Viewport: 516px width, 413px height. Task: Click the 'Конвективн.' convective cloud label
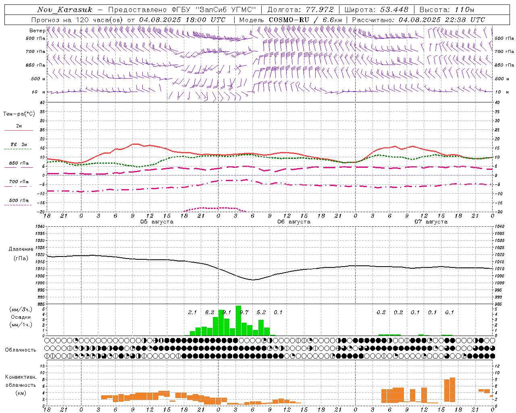[x=21, y=377]
